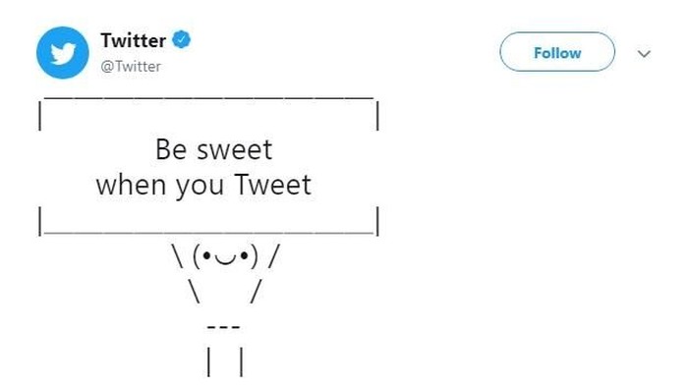Select the "when you Tweet" line

point(203,186)
